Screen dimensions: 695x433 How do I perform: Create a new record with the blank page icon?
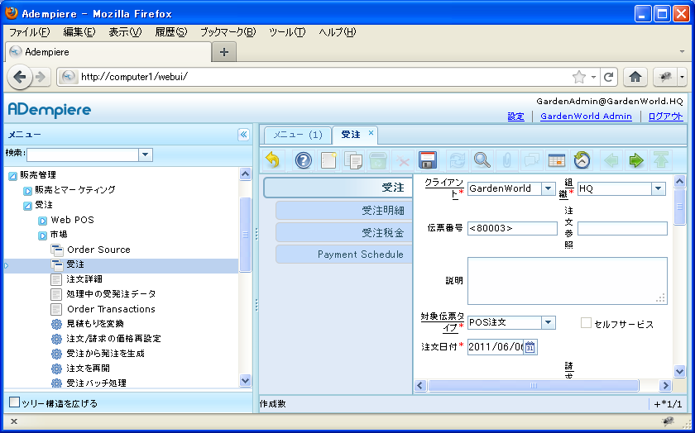coord(328,160)
